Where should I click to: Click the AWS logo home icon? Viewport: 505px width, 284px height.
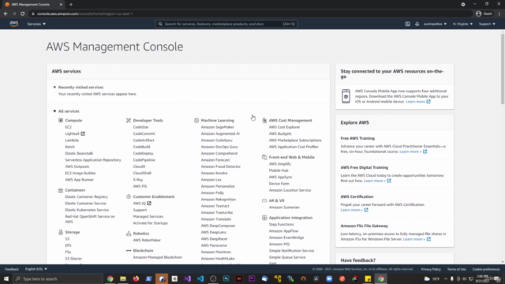click(14, 24)
